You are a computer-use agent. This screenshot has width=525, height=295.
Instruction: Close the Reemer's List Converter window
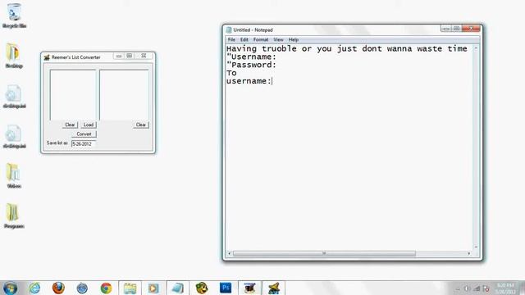(144, 56)
